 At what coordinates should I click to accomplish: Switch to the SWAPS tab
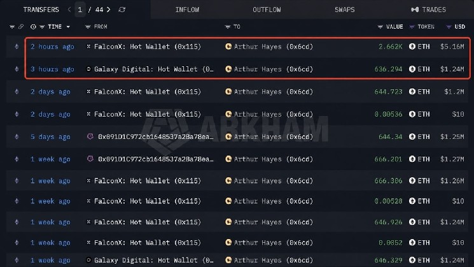345,10
